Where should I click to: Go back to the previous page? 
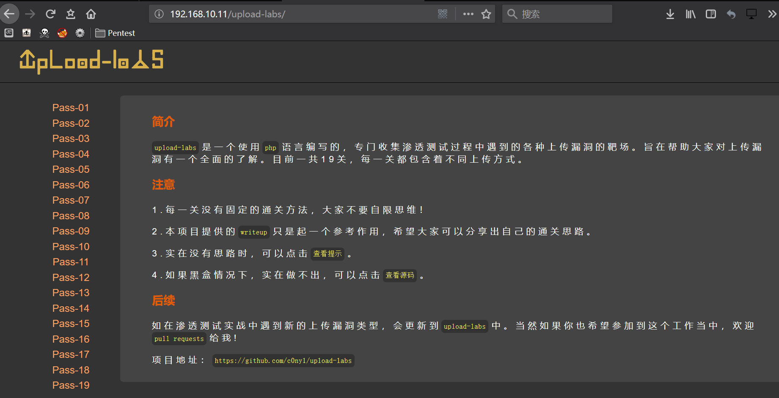(x=9, y=14)
